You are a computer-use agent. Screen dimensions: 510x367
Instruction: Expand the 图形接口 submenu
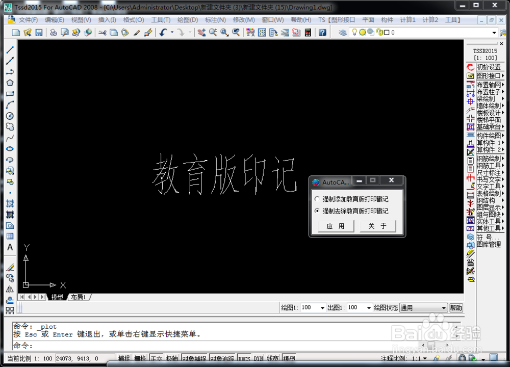point(490,76)
